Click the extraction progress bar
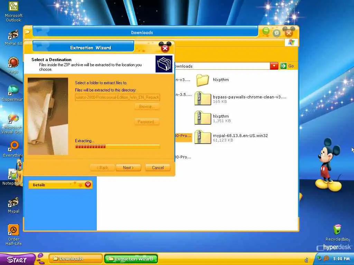This screenshot has height=265, width=354. pyautogui.click(x=118, y=146)
